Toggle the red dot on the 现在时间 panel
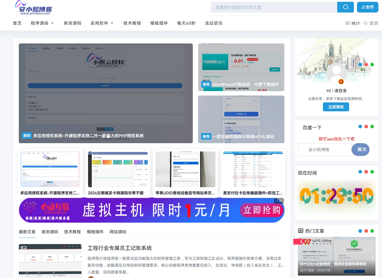The width and height of the screenshot is (382, 278). [x=366, y=172]
